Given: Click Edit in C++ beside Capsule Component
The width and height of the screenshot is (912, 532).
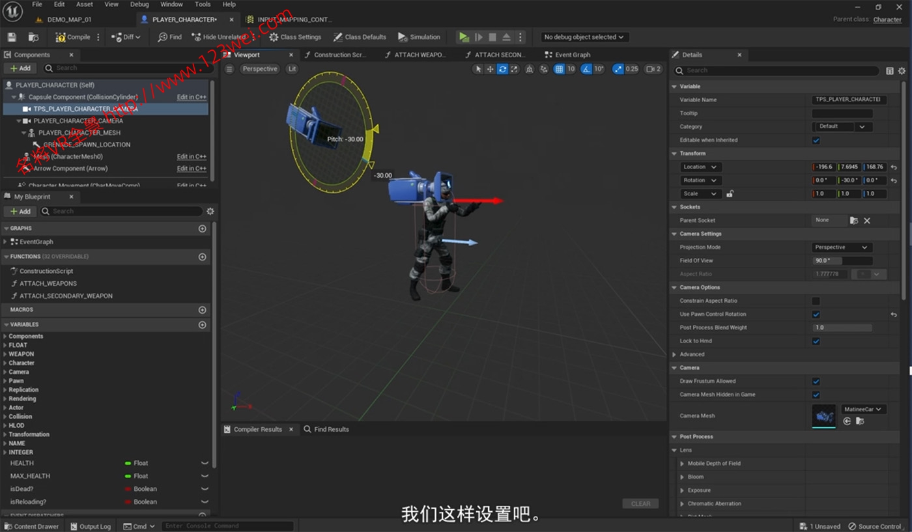Looking at the screenshot, I should pyautogui.click(x=191, y=96).
